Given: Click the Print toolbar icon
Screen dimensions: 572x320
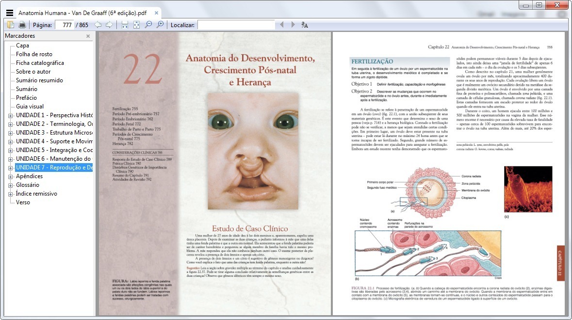Looking at the screenshot, I should (22, 25).
